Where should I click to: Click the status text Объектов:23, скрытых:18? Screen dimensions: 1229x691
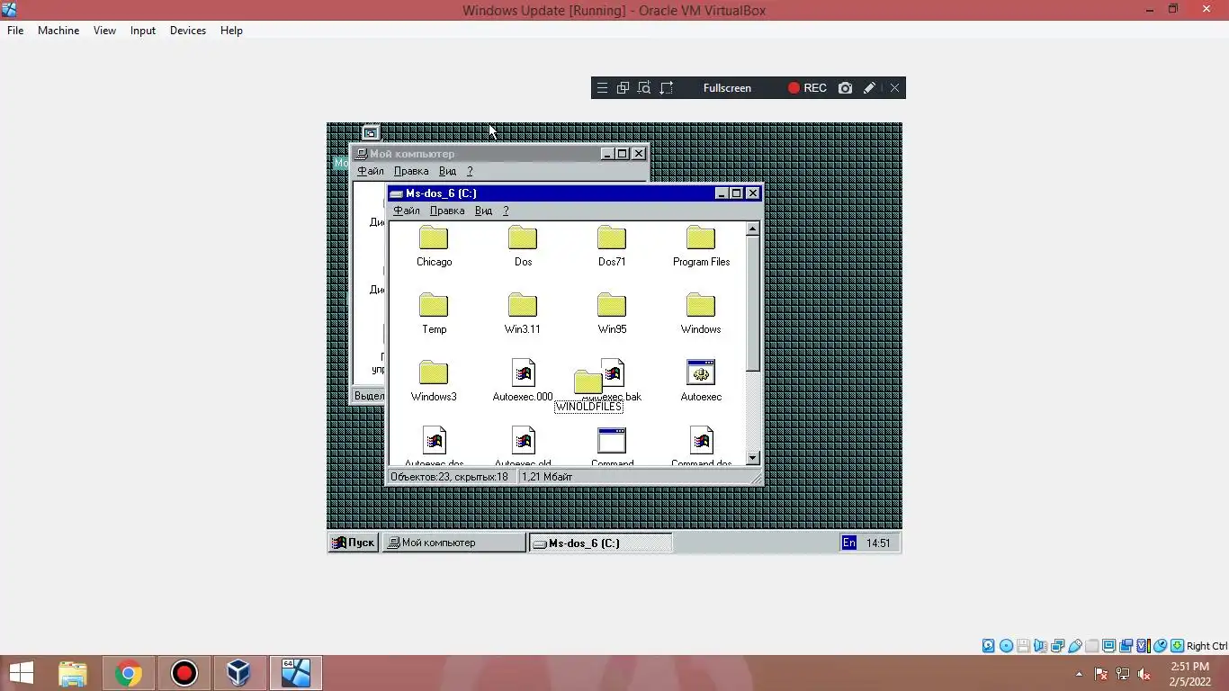(x=449, y=477)
